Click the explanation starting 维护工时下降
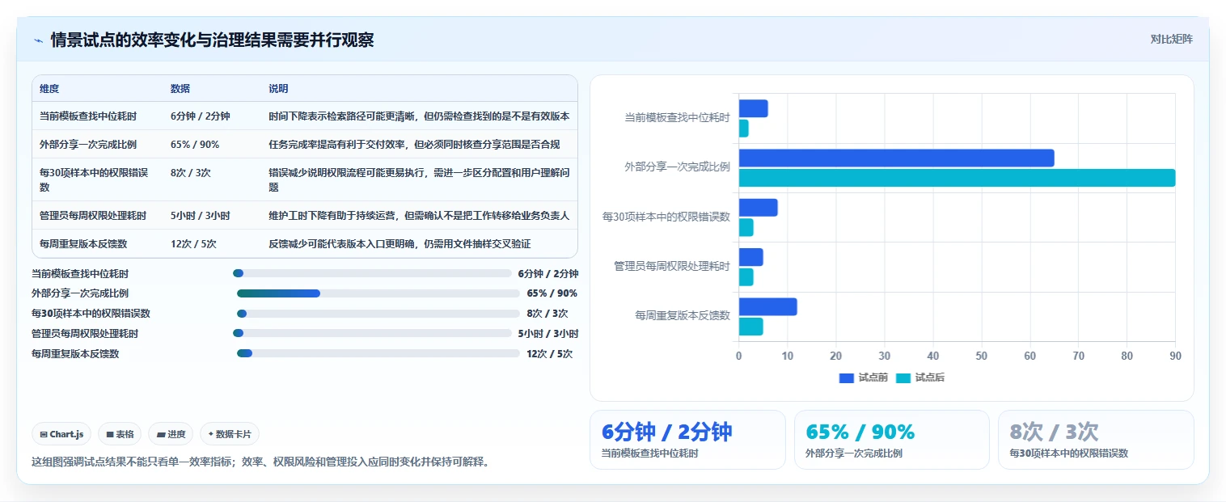1226x502 pixels. (x=419, y=216)
